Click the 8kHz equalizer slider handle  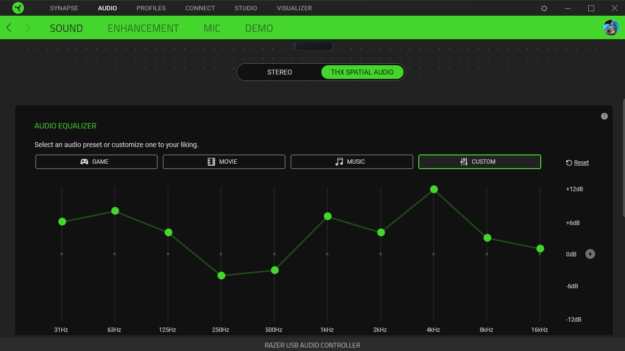[x=487, y=238]
